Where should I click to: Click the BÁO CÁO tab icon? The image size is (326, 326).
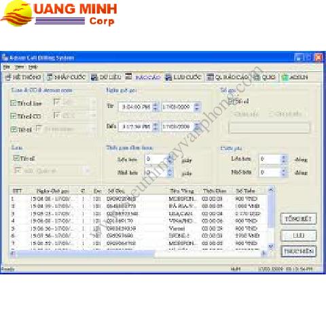[128, 76]
